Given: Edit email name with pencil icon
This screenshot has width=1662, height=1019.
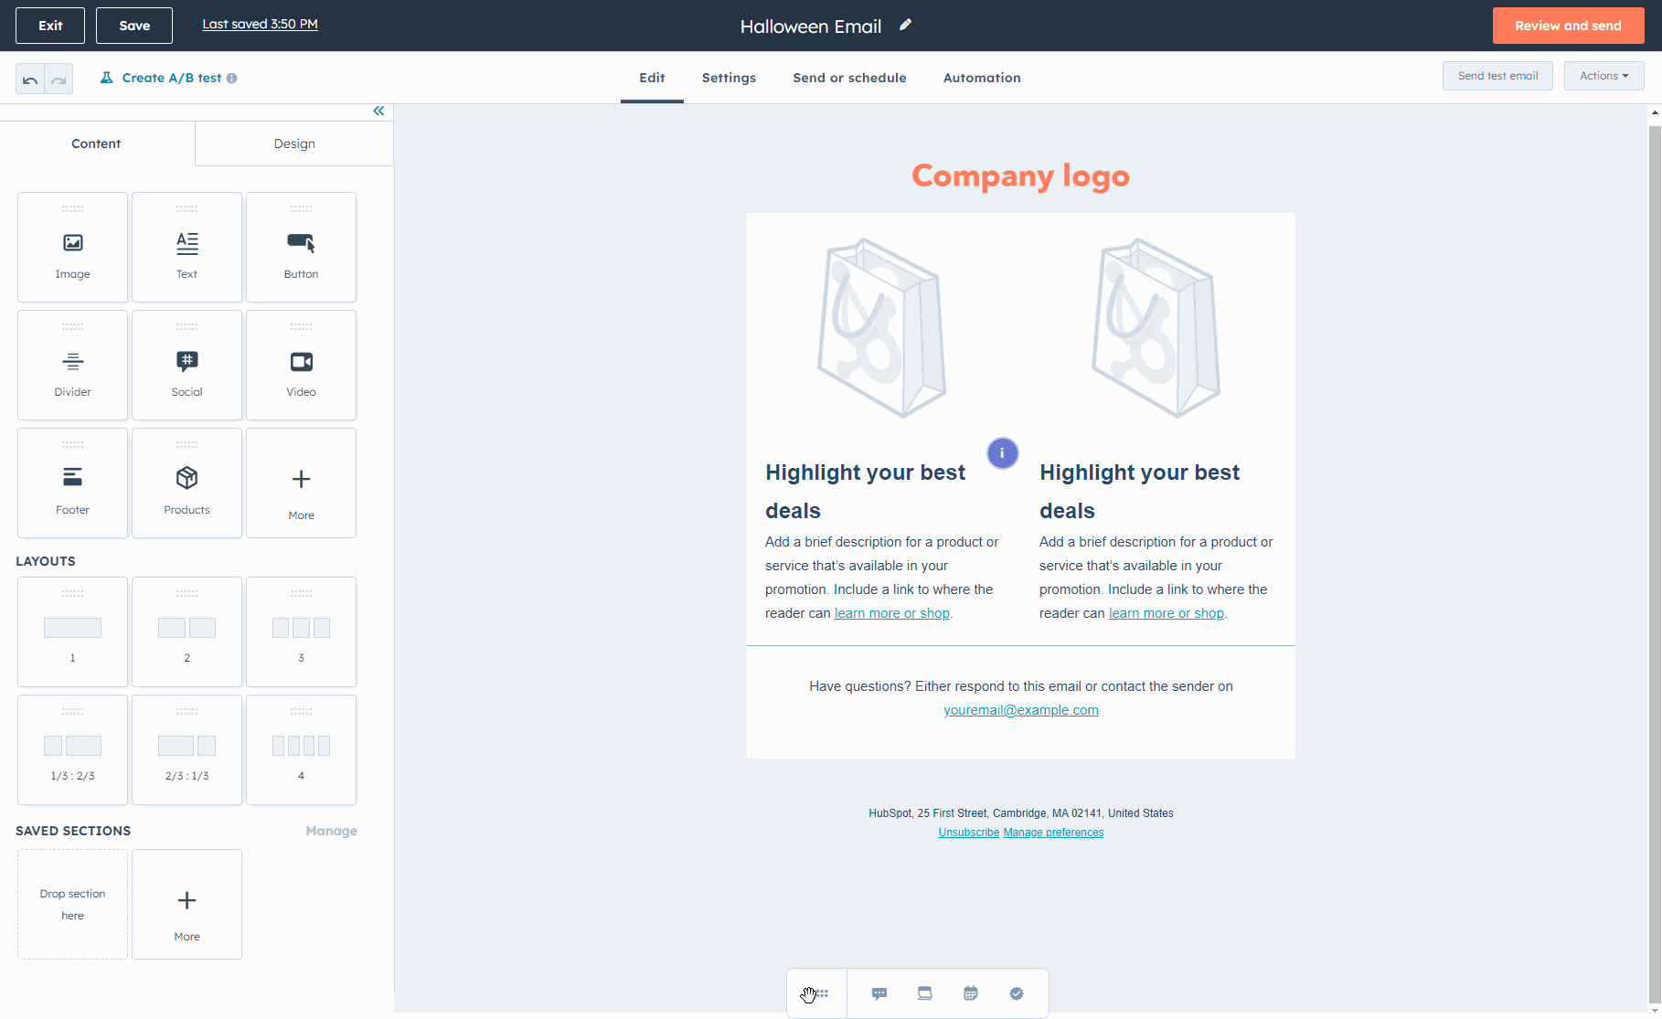Looking at the screenshot, I should click(x=905, y=26).
